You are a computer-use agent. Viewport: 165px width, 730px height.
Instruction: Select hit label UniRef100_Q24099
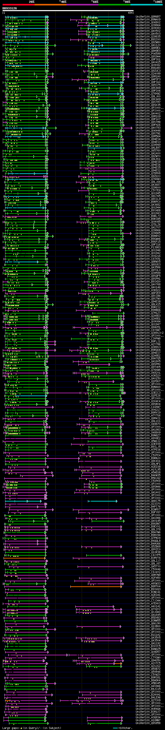pyautogui.click(x=148, y=74)
